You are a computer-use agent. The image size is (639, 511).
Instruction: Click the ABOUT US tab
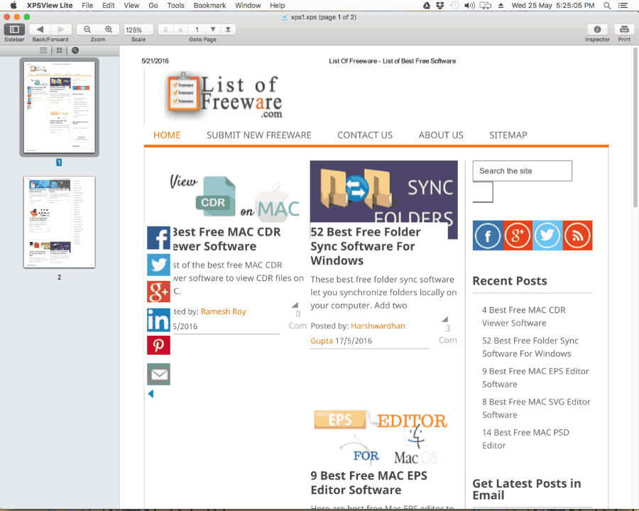coord(441,136)
